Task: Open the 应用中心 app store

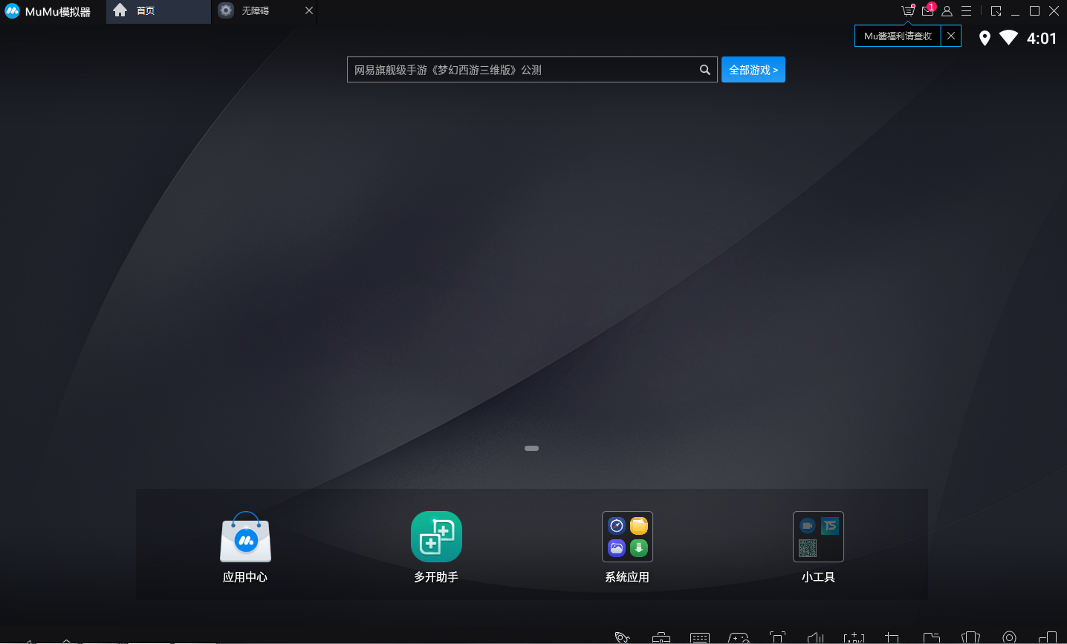Action: pyautogui.click(x=245, y=547)
